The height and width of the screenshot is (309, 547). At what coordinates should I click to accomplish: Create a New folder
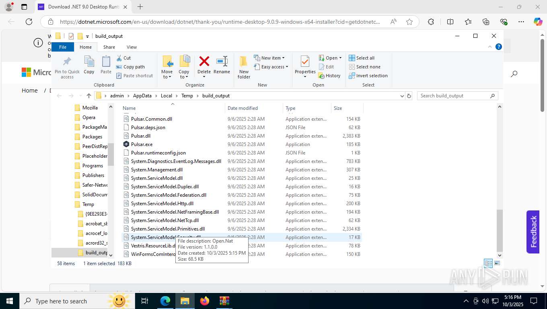244,67
